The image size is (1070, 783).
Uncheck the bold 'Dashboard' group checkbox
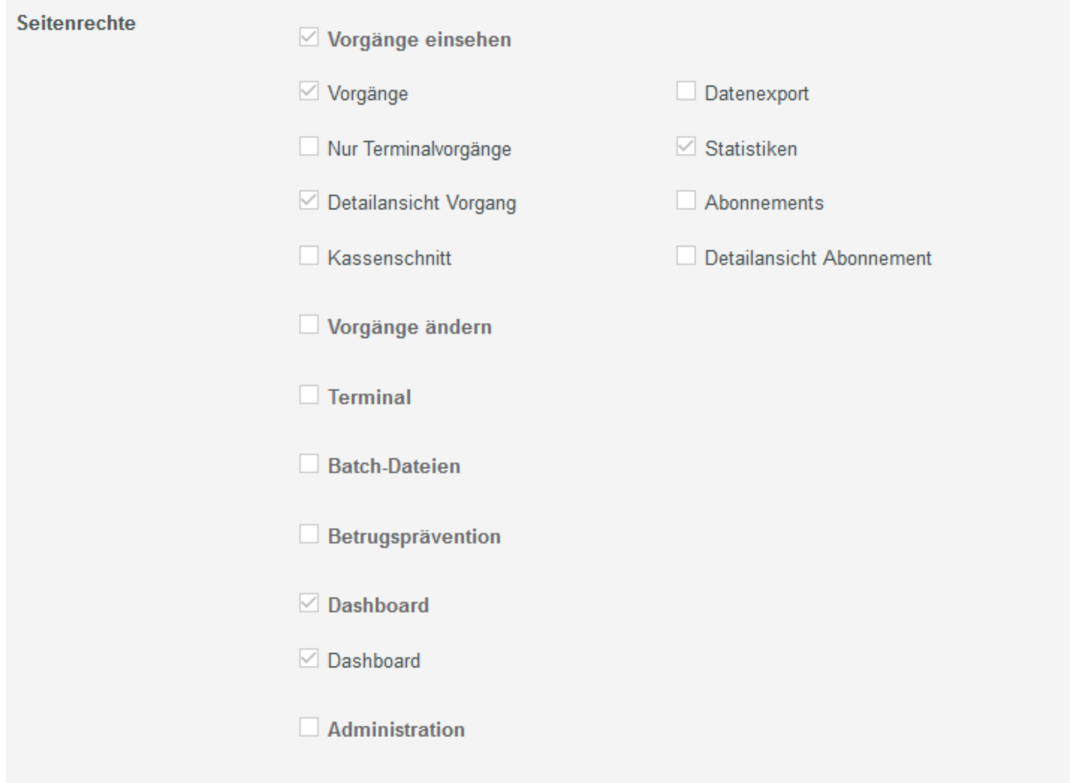(308, 603)
